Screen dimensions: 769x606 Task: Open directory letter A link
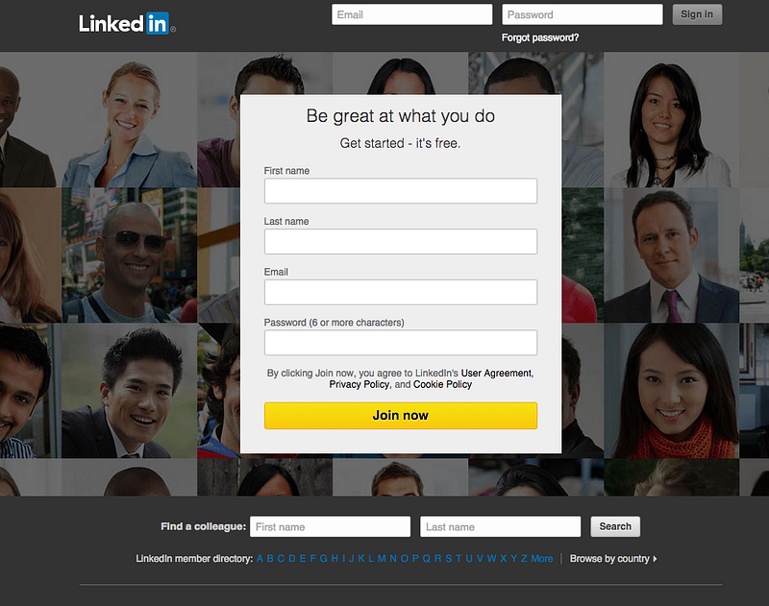[260, 559]
